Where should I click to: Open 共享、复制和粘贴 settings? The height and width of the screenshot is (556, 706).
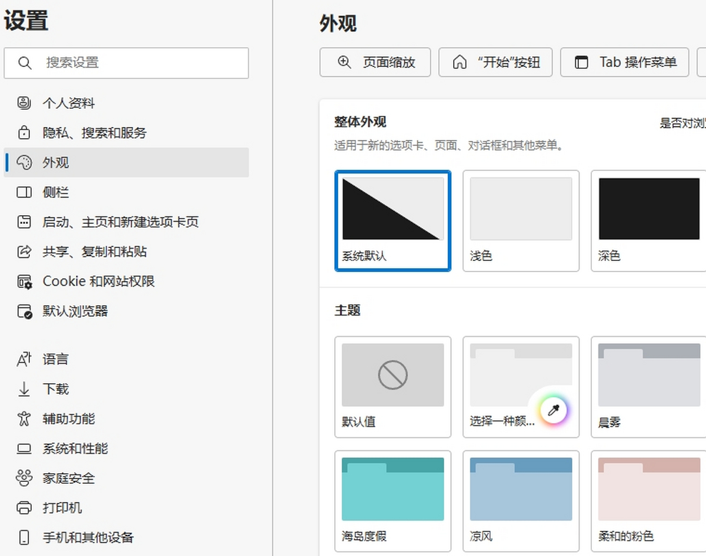click(x=126, y=252)
